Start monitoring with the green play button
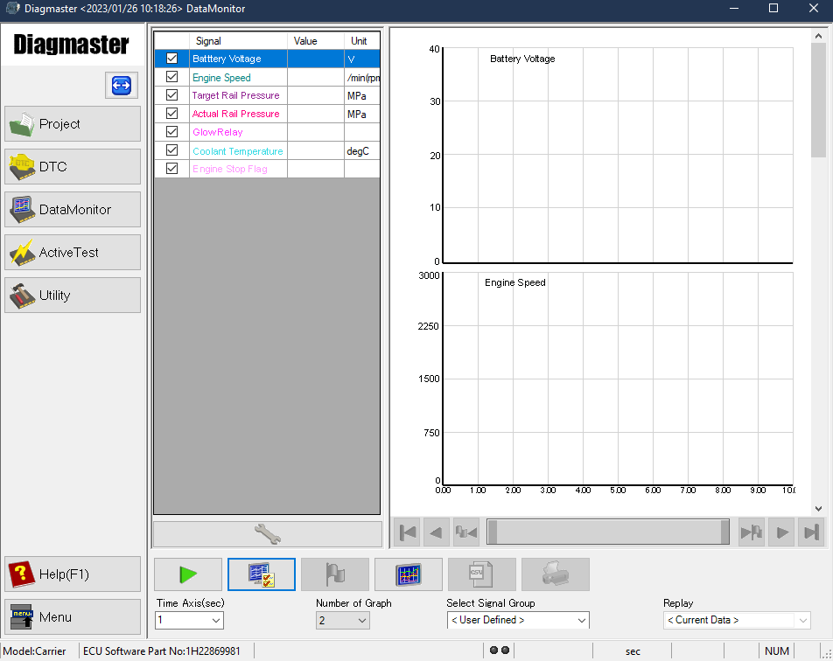This screenshot has width=833, height=661. click(x=188, y=574)
